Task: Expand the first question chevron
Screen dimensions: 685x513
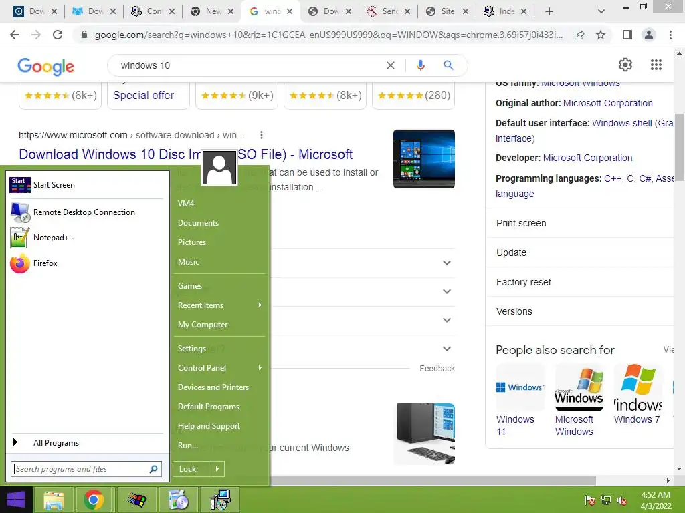Action: coord(446,263)
